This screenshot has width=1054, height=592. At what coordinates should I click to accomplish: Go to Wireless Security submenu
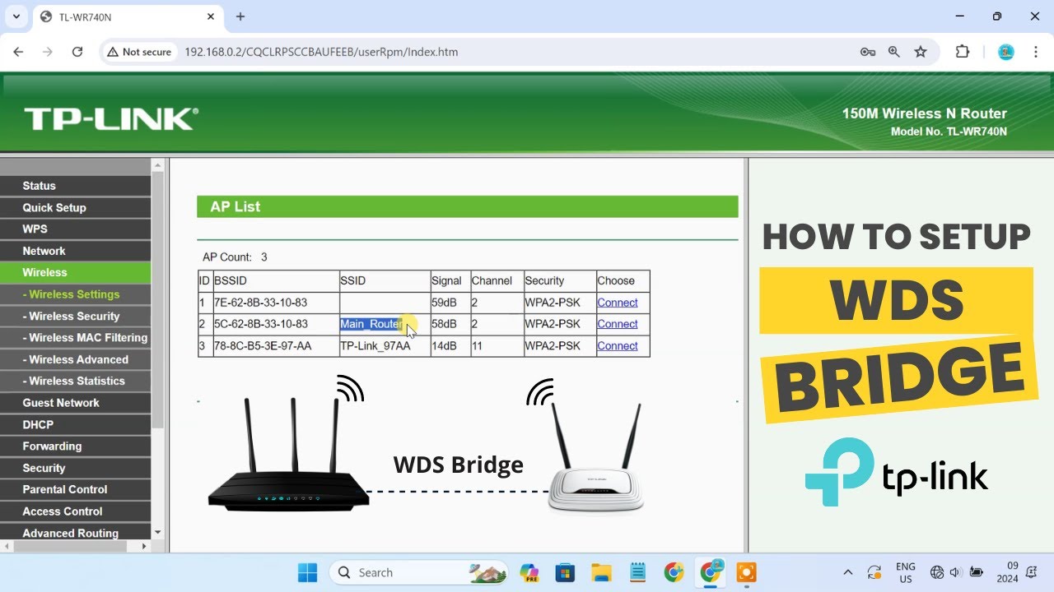(75, 316)
